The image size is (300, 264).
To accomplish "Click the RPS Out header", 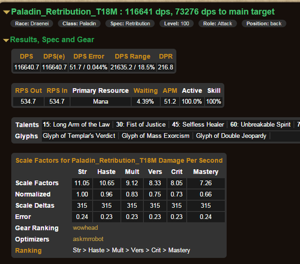I will click(x=28, y=91).
